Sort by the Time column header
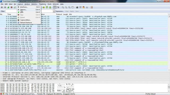170x95 pixels. click(x=9, y=14)
